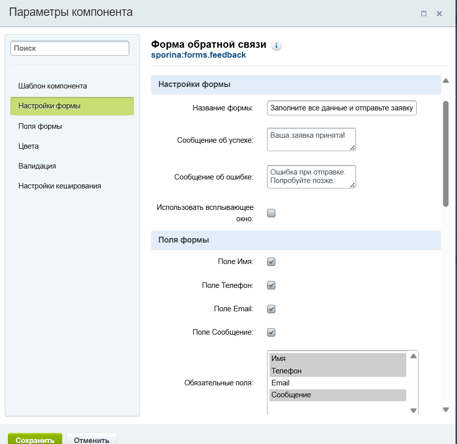Disable the 'Поле Телефон' checkbox

tap(271, 285)
